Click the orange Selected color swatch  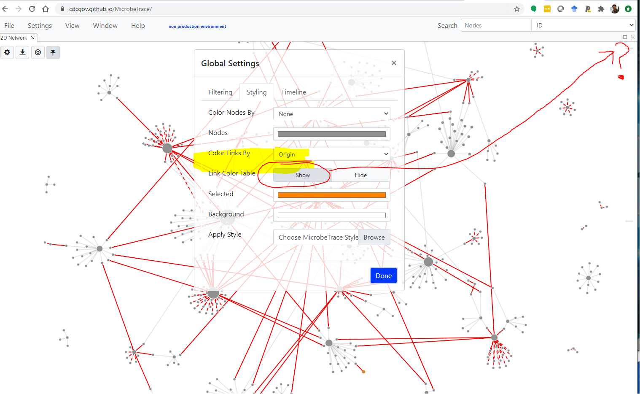[x=331, y=194]
